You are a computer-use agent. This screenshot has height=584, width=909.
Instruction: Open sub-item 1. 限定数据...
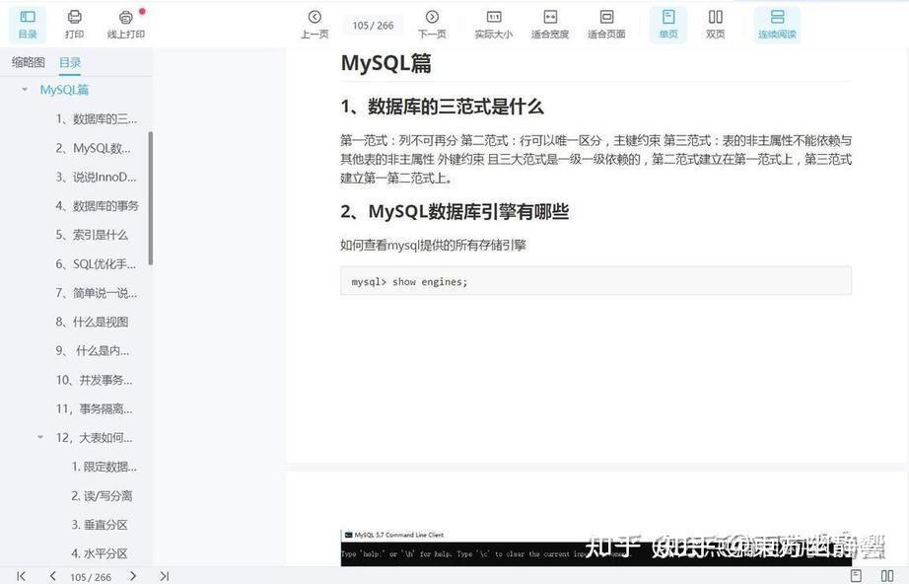105,467
